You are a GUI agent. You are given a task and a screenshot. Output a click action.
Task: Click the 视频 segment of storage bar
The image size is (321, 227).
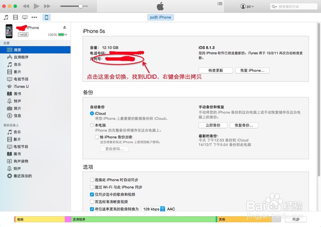tap(39, 219)
